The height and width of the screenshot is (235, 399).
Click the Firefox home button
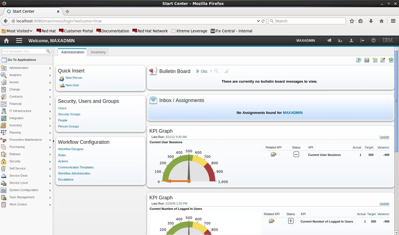pyautogui.click(x=382, y=21)
